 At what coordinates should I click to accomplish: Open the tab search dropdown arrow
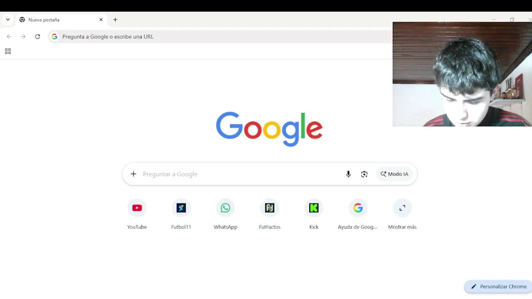tap(7, 20)
